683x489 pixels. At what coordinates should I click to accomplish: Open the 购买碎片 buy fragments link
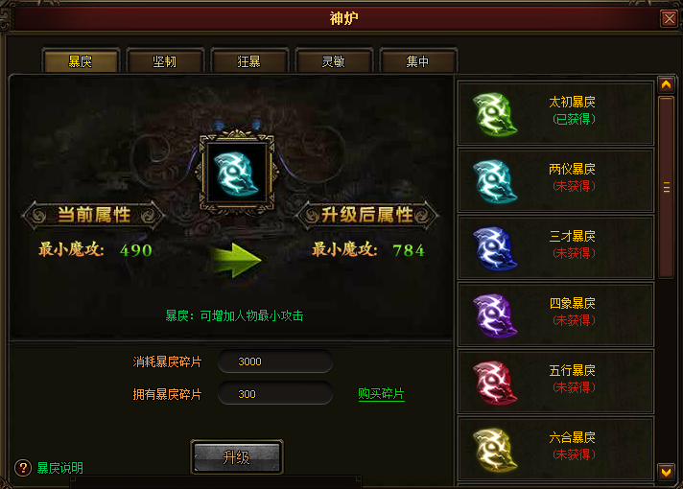tap(381, 394)
